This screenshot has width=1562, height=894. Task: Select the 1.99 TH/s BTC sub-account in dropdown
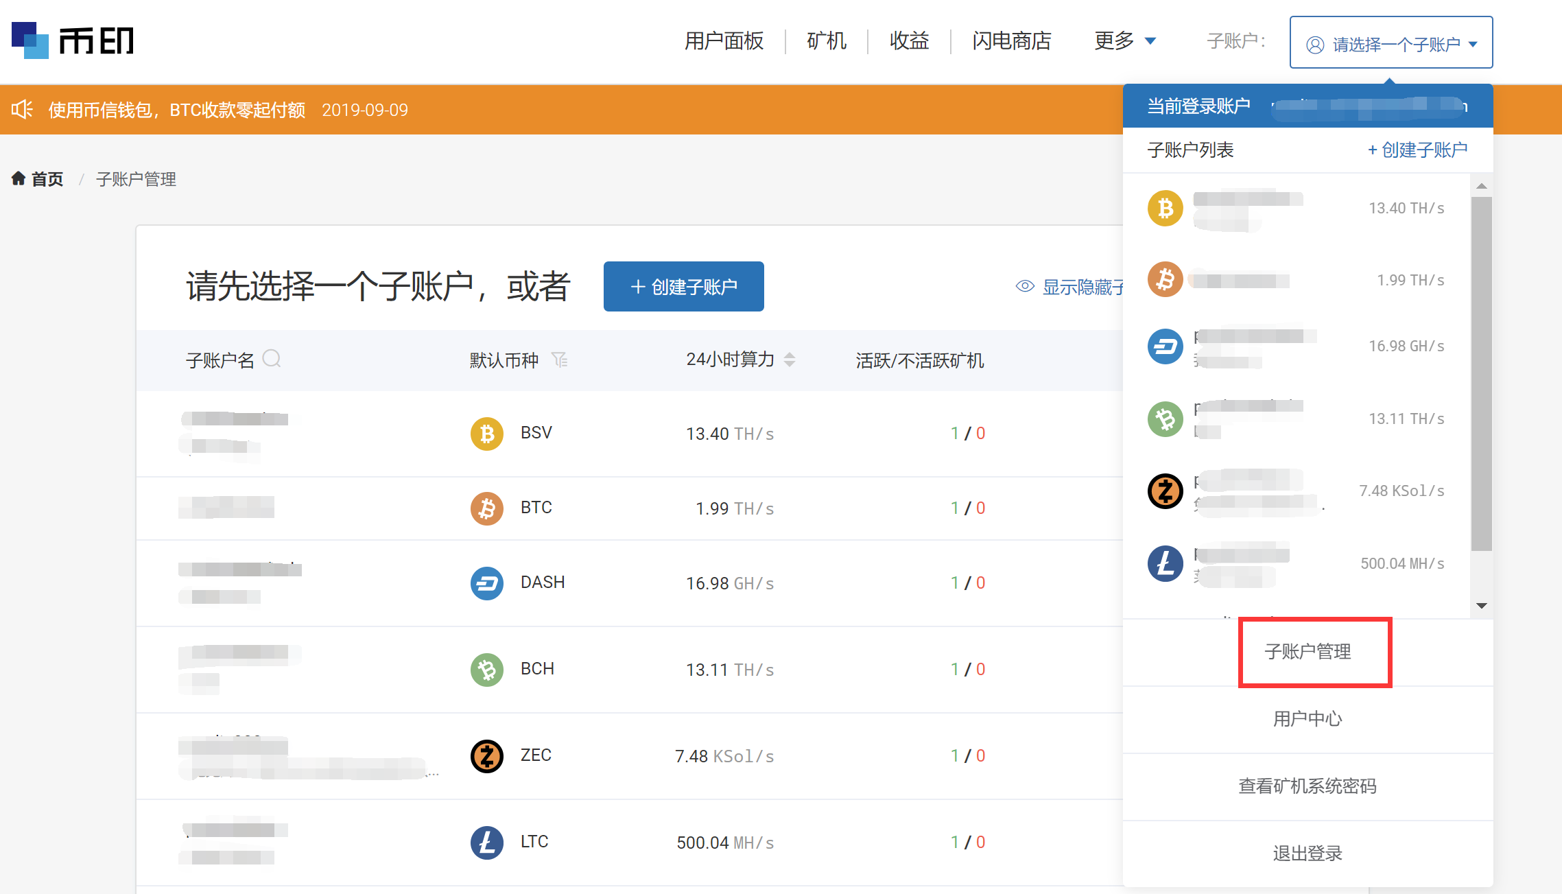(1297, 280)
